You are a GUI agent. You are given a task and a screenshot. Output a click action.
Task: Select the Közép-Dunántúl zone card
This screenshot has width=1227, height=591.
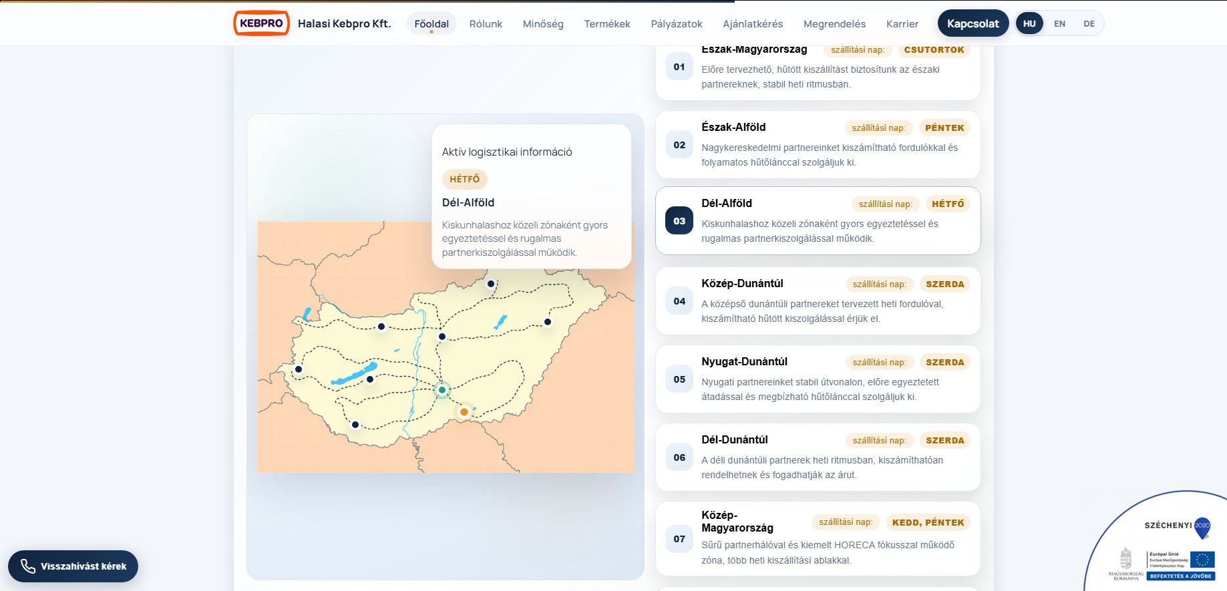818,301
